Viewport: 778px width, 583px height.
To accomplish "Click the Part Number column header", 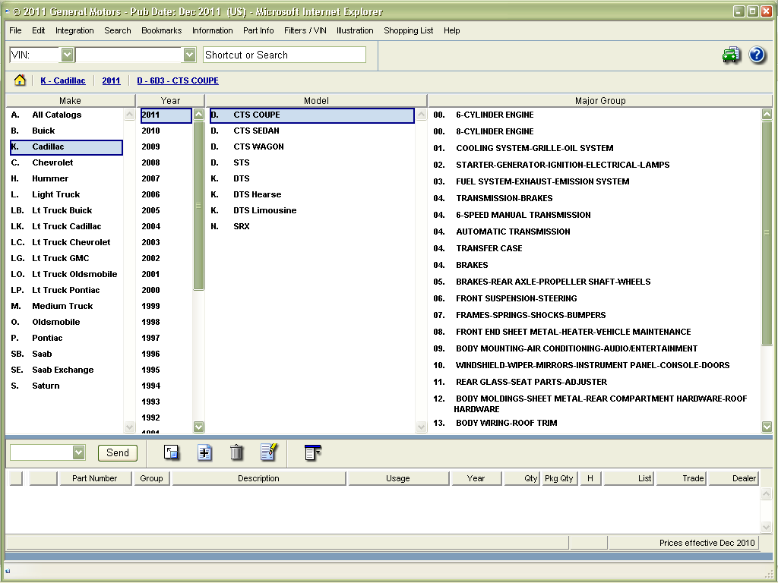I will tap(95, 478).
